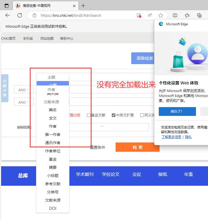Select 第一作者 from the dropdown list
Viewport: 208px width, 220px height.
pos(53,135)
